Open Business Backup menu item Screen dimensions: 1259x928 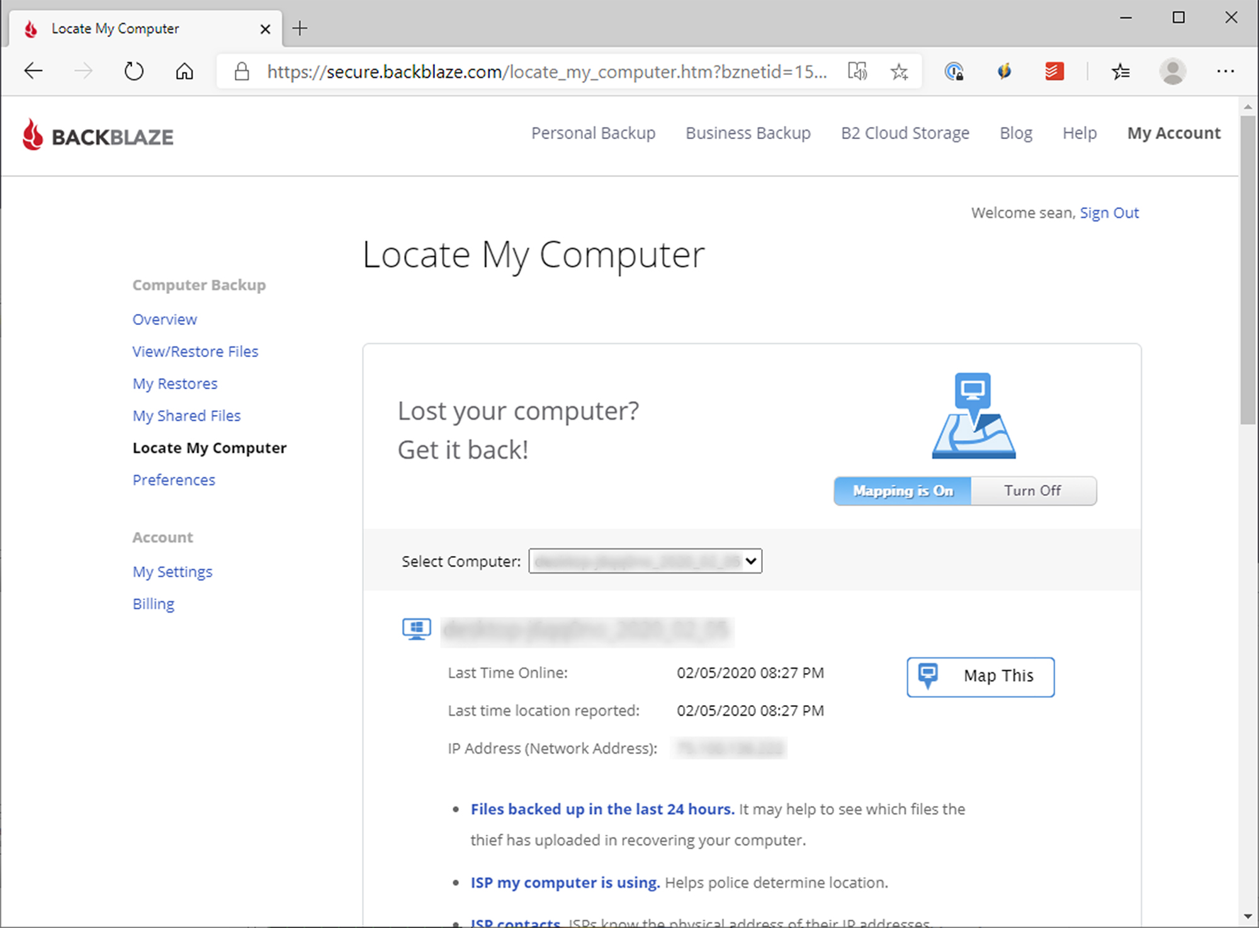click(748, 132)
